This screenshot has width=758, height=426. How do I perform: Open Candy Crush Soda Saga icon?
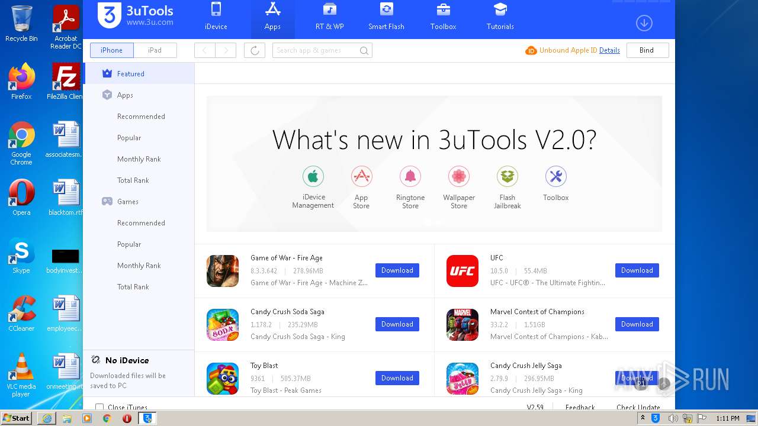point(223,325)
